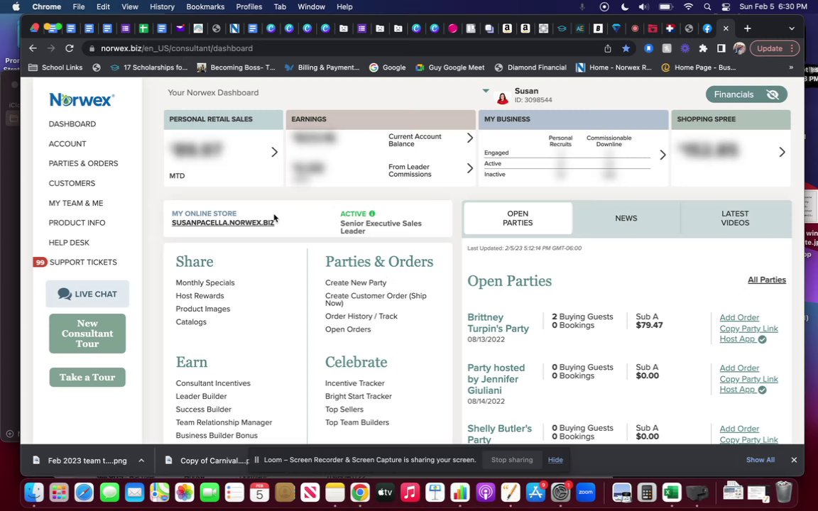Click the Norwex logo
The height and width of the screenshot is (511, 818).
pyautogui.click(x=82, y=99)
